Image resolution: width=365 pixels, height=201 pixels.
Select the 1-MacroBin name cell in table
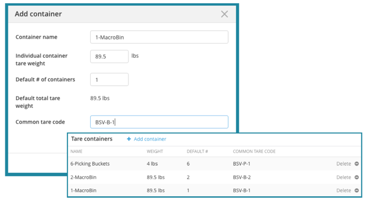83,190
